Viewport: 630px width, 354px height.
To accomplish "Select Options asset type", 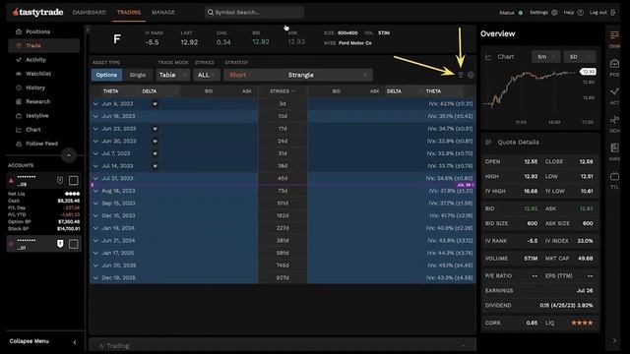I will click(106, 75).
